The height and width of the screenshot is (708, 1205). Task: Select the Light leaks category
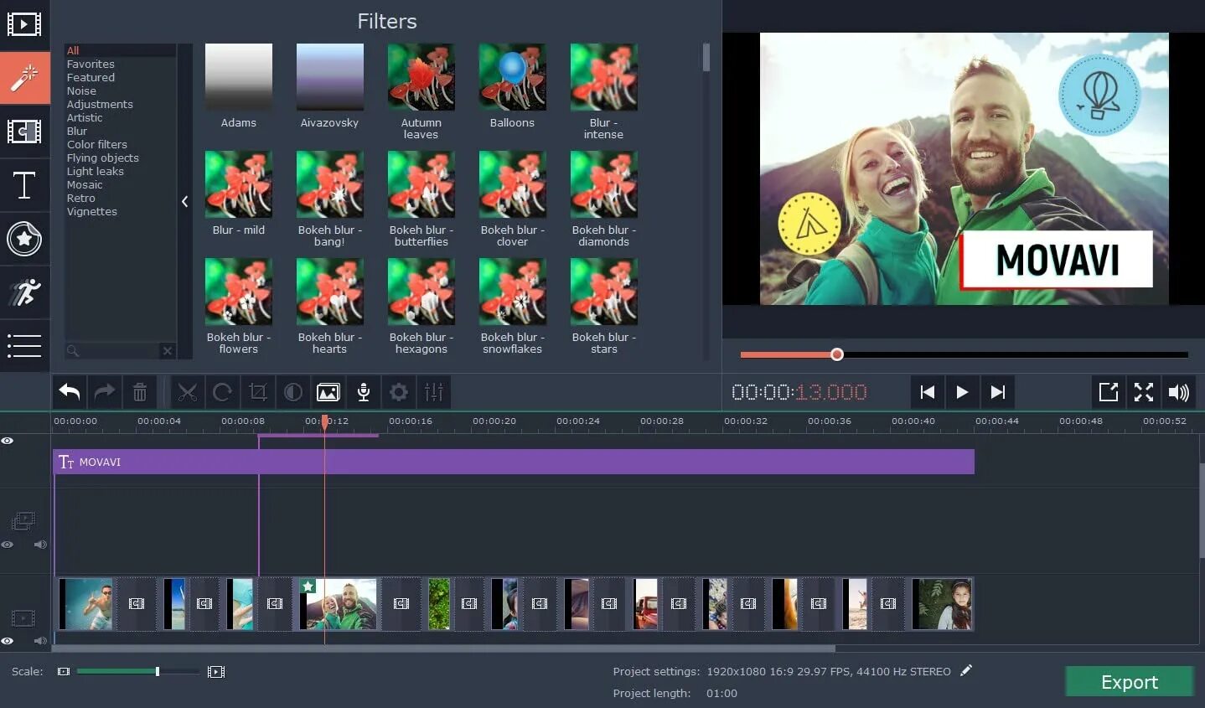click(96, 171)
